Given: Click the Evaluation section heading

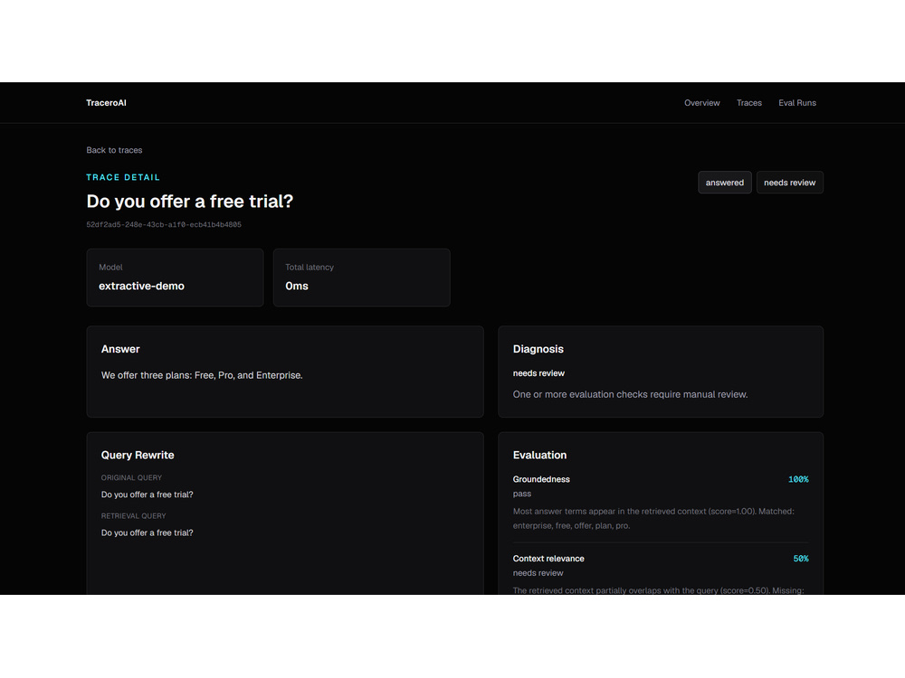Looking at the screenshot, I should pos(539,455).
